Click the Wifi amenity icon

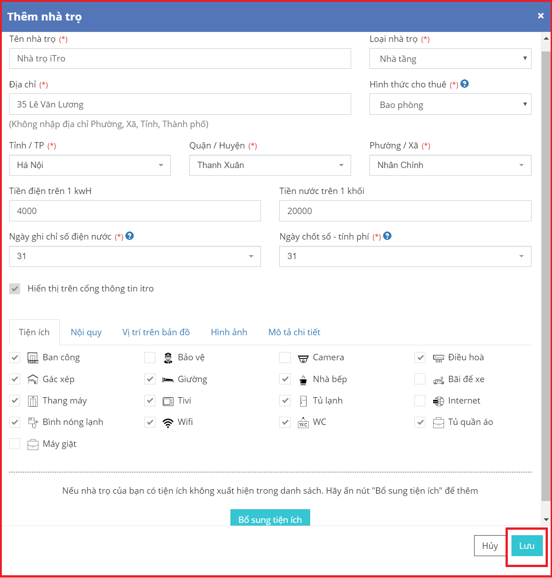coord(168,423)
